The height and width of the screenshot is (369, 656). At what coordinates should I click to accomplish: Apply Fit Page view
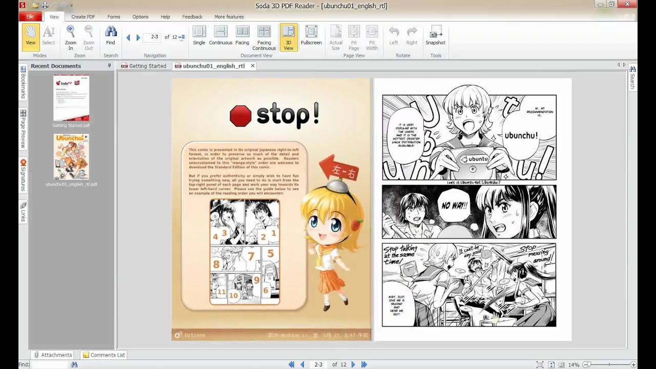(354, 37)
